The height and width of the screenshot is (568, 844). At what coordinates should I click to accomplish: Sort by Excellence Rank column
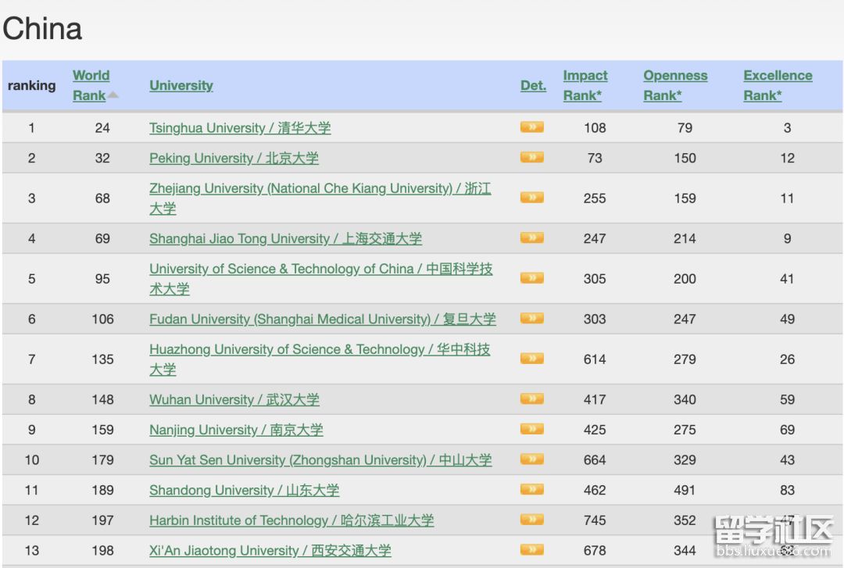[778, 85]
